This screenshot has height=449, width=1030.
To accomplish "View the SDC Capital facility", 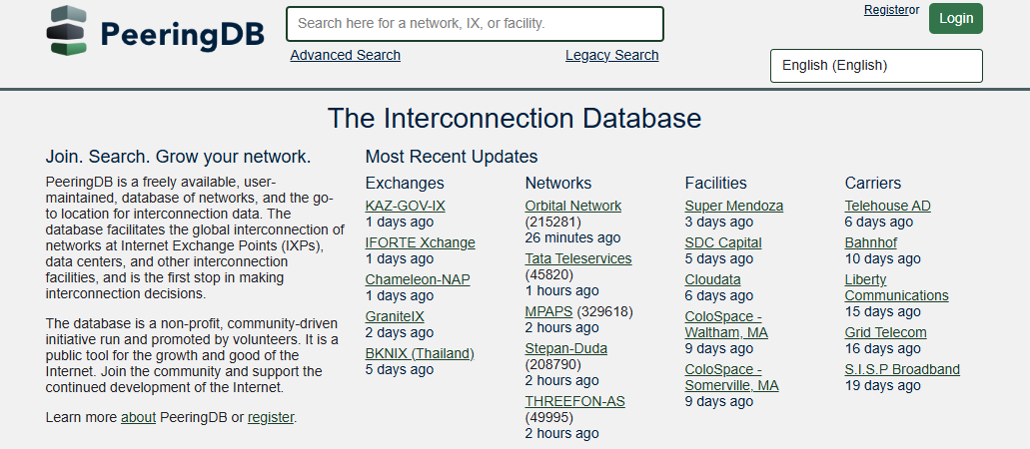I will coord(723,242).
